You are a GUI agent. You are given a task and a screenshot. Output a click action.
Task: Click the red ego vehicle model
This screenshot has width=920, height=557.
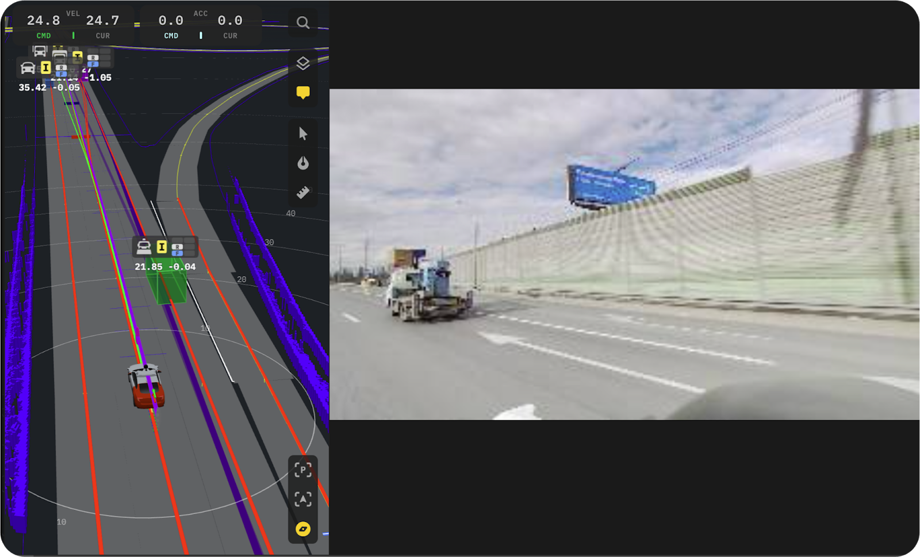pos(146,386)
